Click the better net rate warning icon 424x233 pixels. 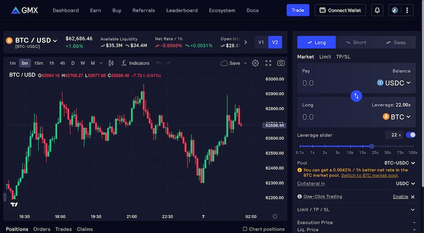point(299,170)
